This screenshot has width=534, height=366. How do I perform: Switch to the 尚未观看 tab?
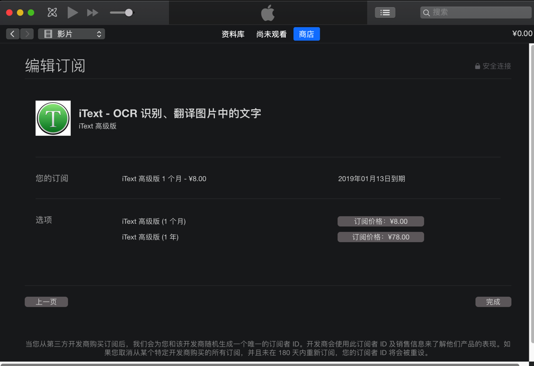pos(272,34)
